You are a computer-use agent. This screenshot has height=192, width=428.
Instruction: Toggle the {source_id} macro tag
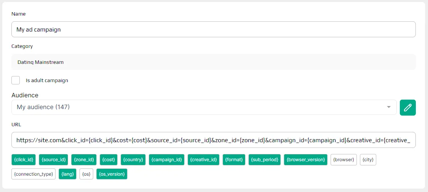pos(54,160)
